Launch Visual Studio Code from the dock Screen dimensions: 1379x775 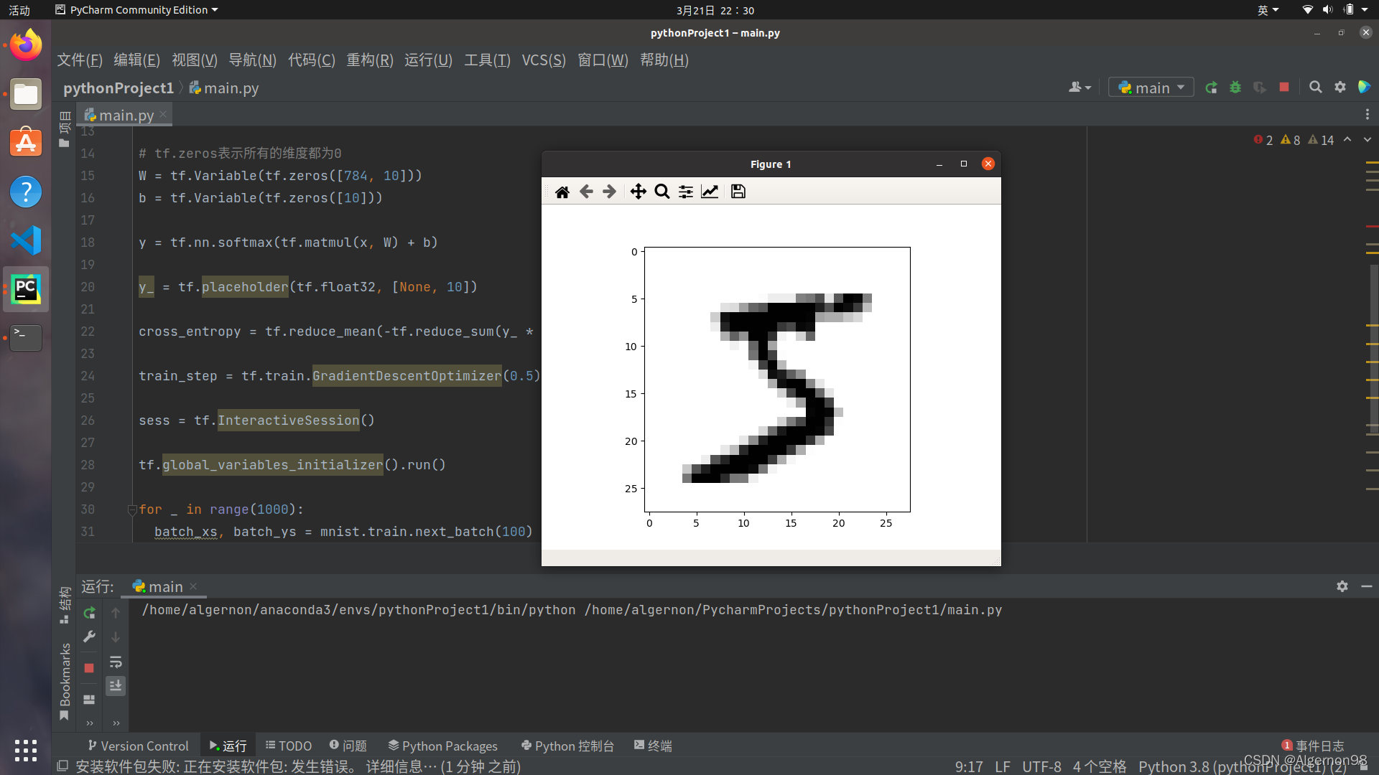26,240
